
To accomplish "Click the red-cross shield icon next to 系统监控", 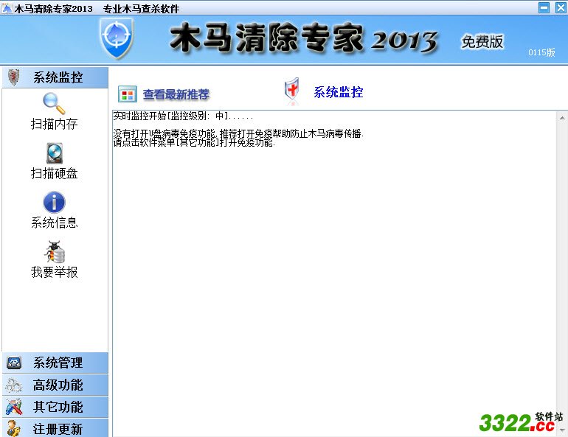I will (x=291, y=90).
